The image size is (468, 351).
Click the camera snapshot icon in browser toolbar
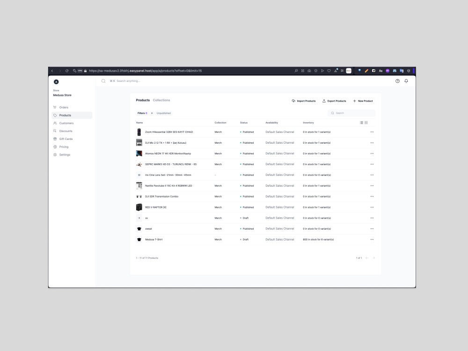tap(309, 71)
